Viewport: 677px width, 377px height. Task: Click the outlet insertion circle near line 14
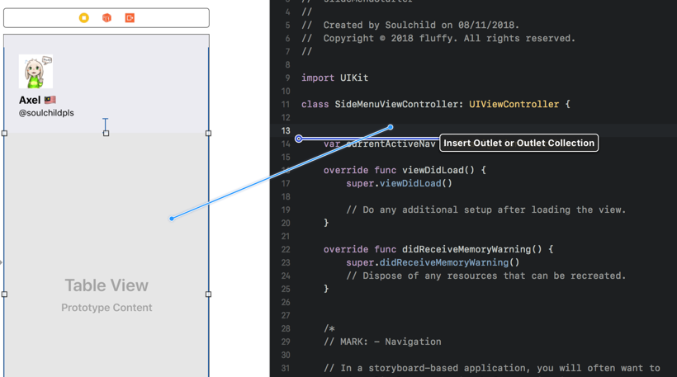(299, 139)
